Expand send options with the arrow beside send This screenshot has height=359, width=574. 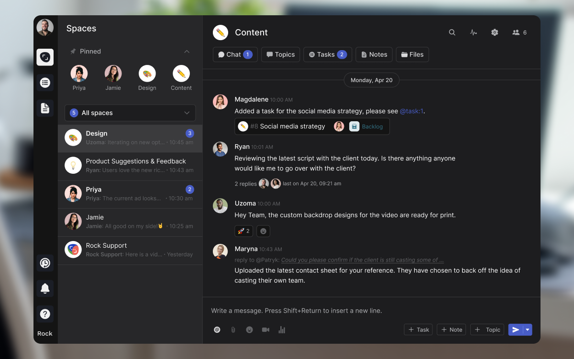click(526, 329)
